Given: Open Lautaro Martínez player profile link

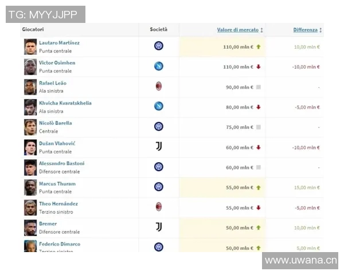Looking at the screenshot, I should click(x=59, y=43).
